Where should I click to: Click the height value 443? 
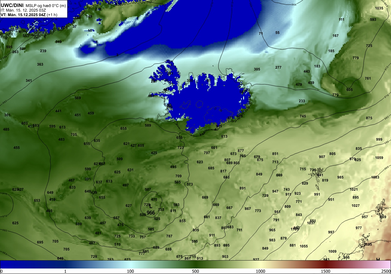(x=307, y=71)
